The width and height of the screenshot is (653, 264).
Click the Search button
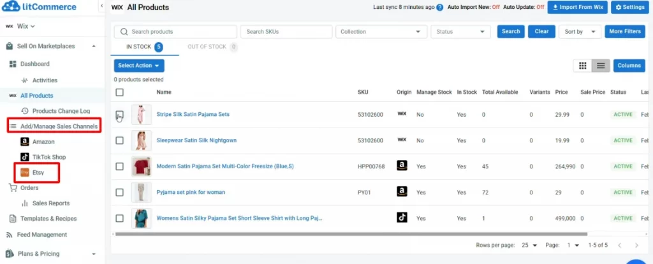[511, 32]
